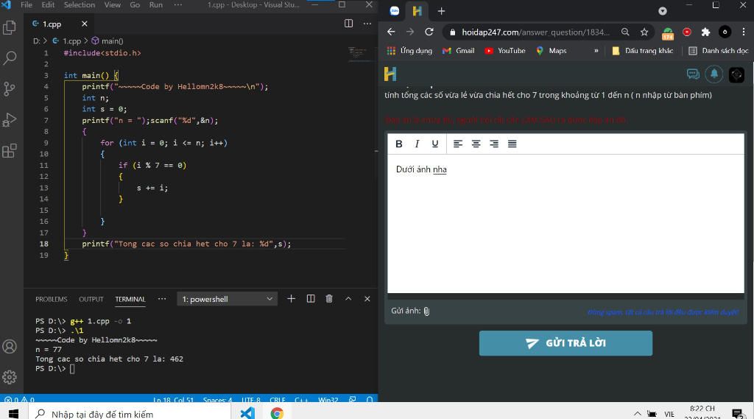Image resolution: width=754 pixels, height=419 pixels.
Task: Open the Edit menu in VS Code
Action: tap(48, 5)
